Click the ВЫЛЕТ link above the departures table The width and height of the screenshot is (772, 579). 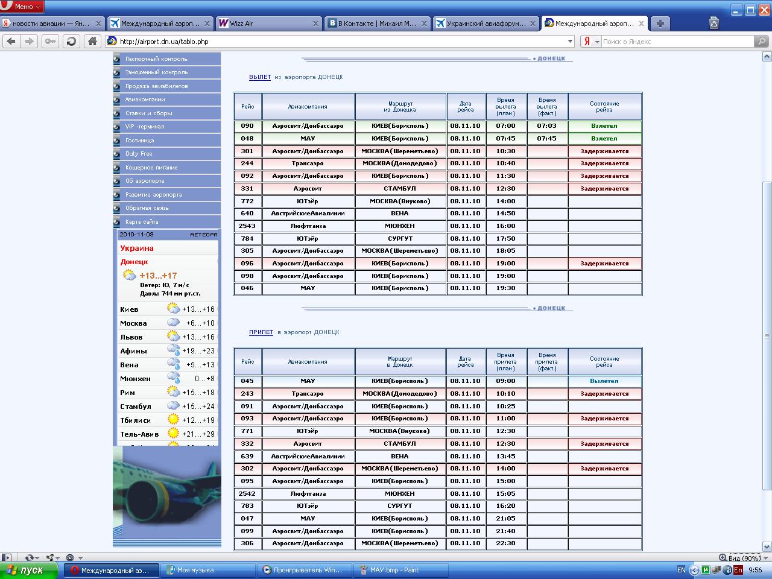click(x=260, y=77)
